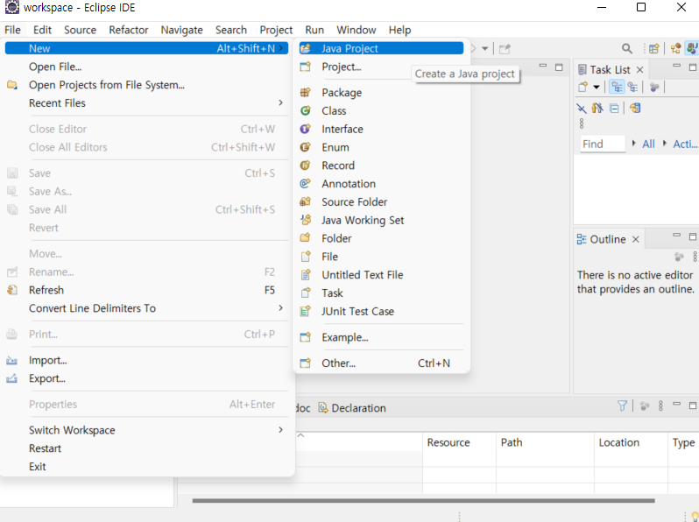This screenshot has height=522, width=699.
Task: Click Export... in File menu
Action: pos(146,378)
